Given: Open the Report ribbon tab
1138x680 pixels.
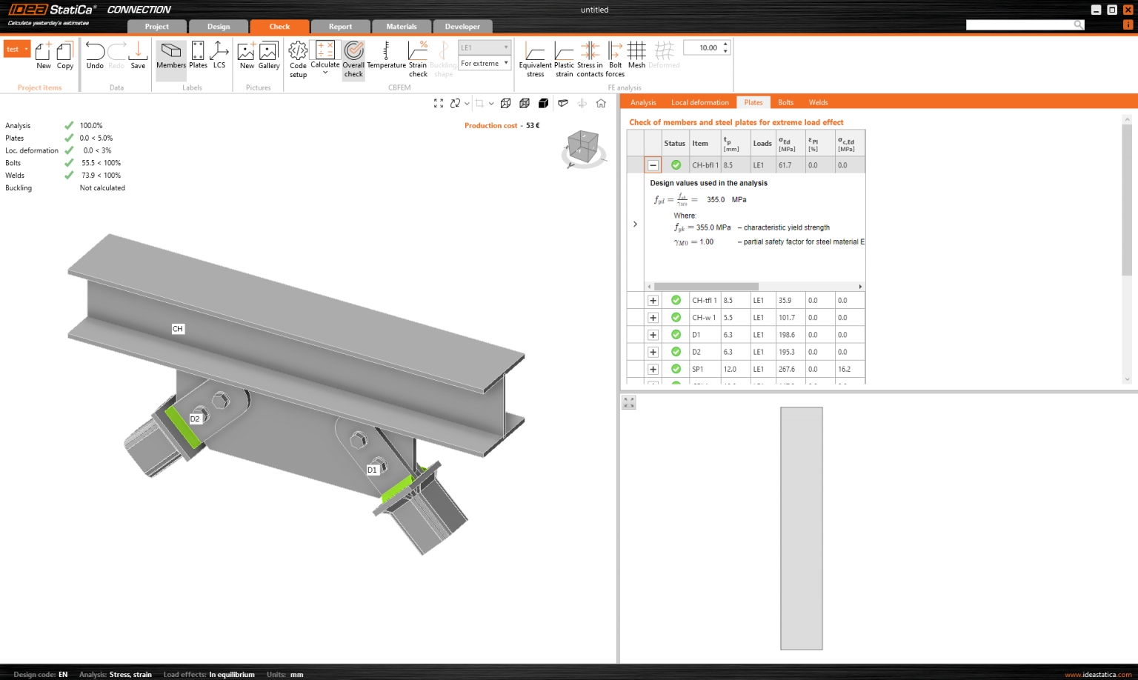Looking at the screenshot, I should 340,26.
